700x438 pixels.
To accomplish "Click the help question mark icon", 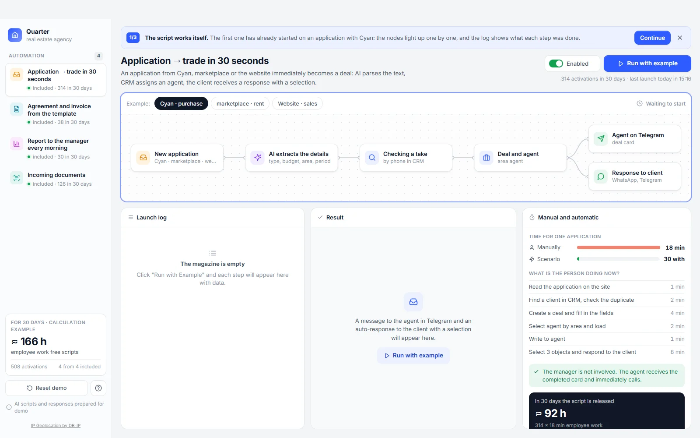I will pos(98,388).
